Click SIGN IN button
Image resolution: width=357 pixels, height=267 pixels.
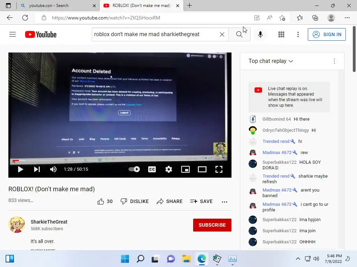[x=327, y=34]
